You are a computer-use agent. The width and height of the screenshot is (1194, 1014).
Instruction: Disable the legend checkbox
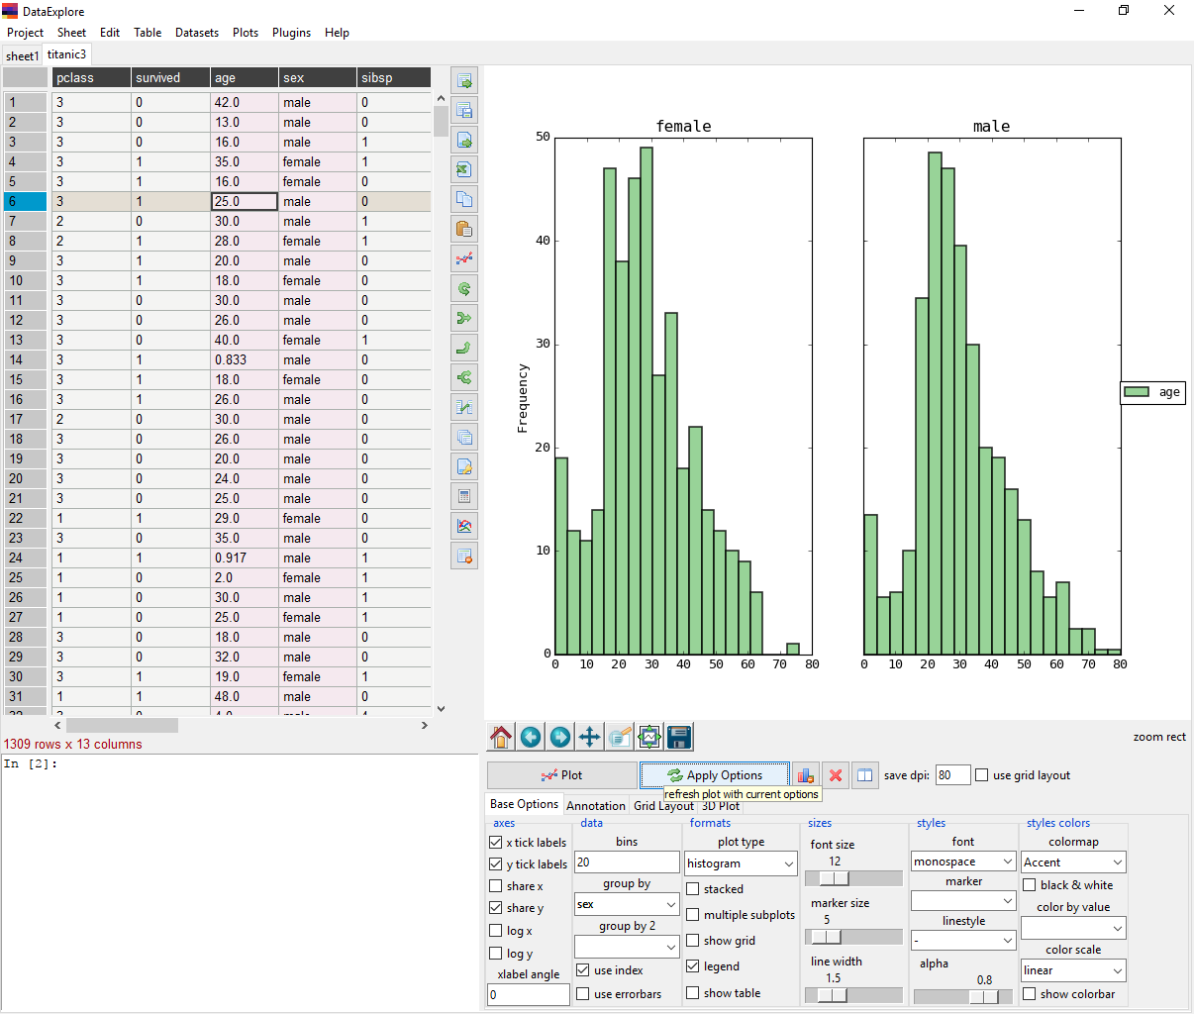[693, 965]
